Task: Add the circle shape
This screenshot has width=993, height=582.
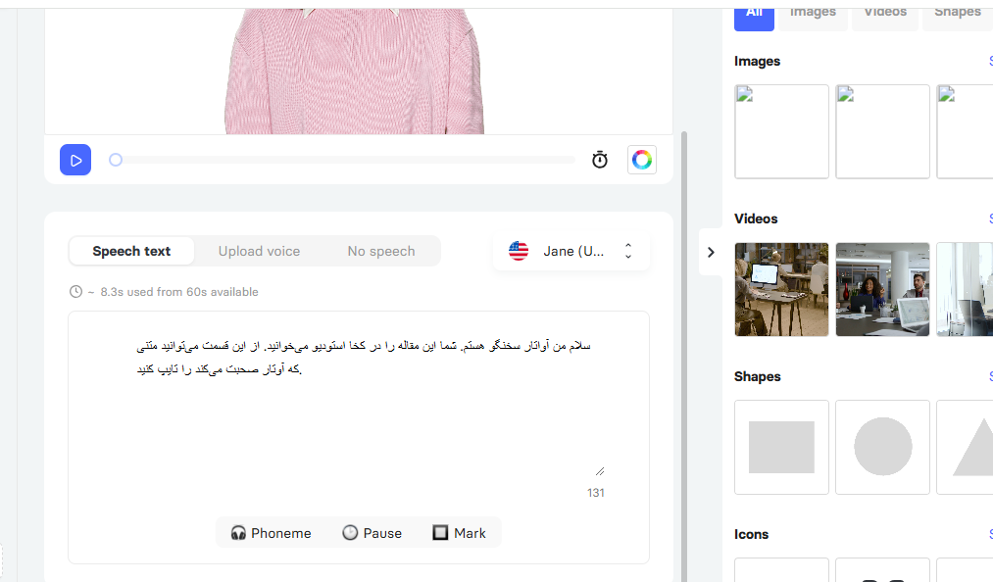Action: (883, 447)
